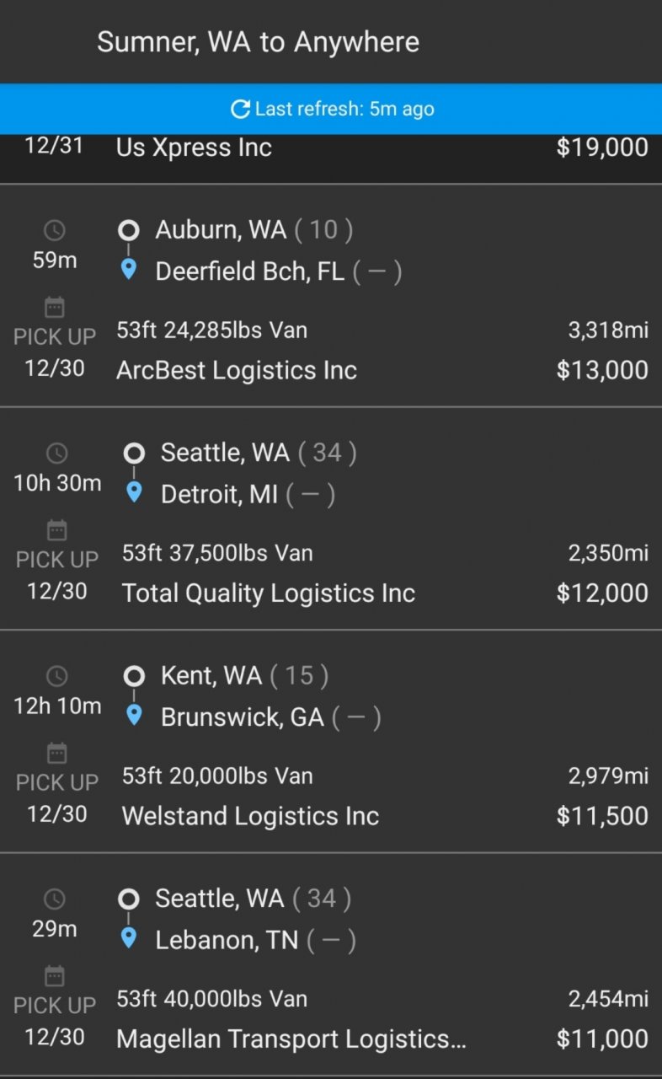Click the clock icon above 10h 30m
Image resolution: width=662 pixels, height=1079 pixels.
point(56,454)
